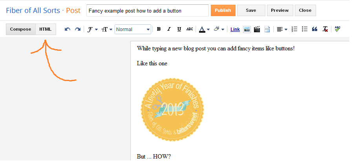Close the post editor

[305, 10]
